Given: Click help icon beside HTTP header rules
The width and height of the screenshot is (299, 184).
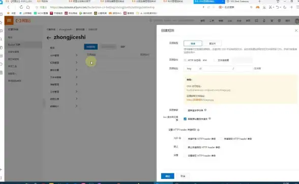Looking at the screenshot, I should 198,130.
